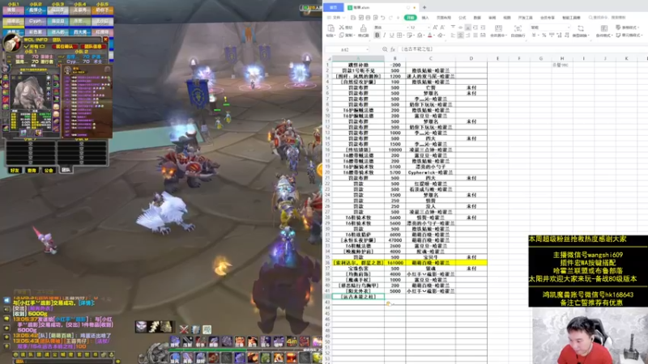
Task: Click the decrease font size icon
Action: click(442, 28)
